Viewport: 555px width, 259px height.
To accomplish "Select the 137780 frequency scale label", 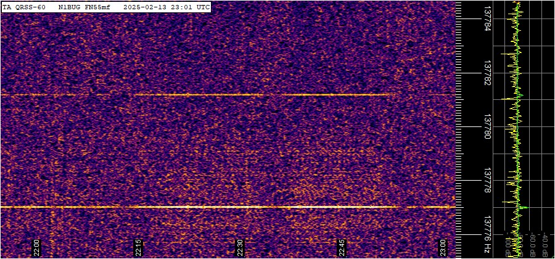I will [x=488, y=126].
